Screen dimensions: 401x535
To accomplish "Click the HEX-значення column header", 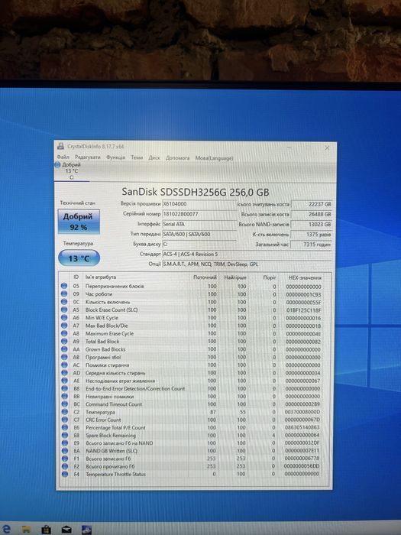I will pos(304,277).
